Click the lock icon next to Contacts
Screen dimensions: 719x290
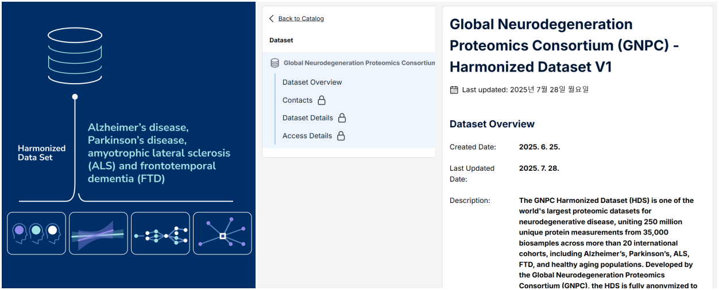tap(322, 100)
